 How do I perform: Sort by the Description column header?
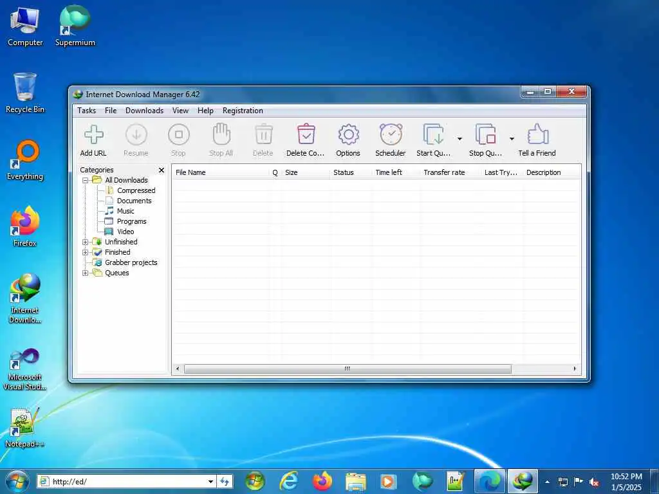(x=552, y=172)
